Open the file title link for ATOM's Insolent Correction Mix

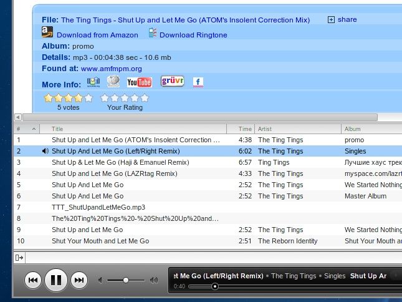tap(185, 20)
